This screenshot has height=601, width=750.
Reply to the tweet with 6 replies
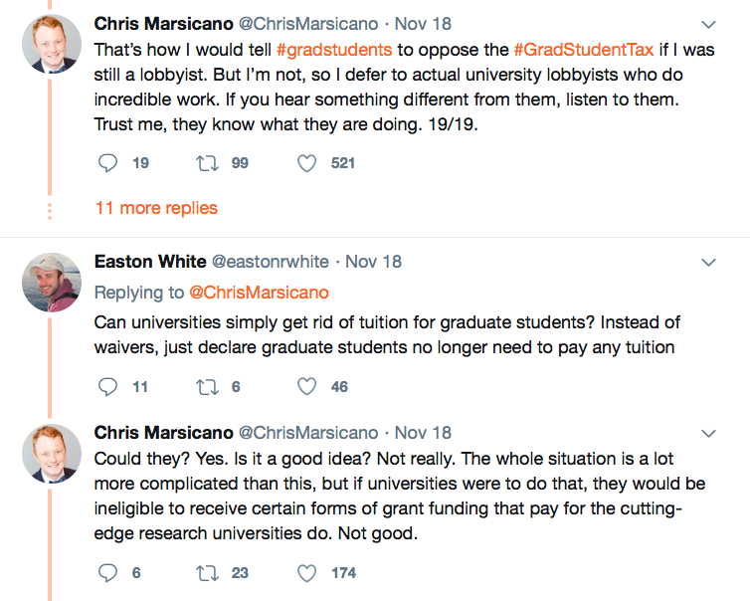point(108,572)
